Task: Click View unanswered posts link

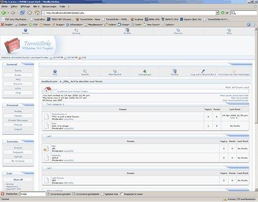Action: tap(235, 100)
